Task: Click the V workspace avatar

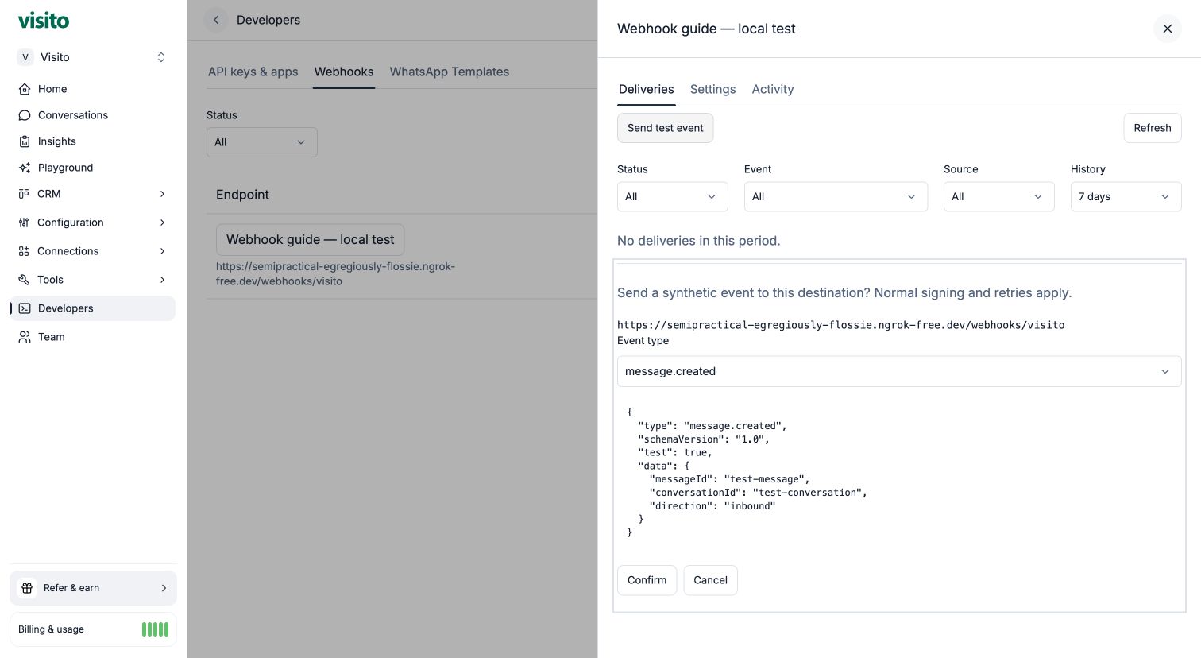Action: pos(25,57)
